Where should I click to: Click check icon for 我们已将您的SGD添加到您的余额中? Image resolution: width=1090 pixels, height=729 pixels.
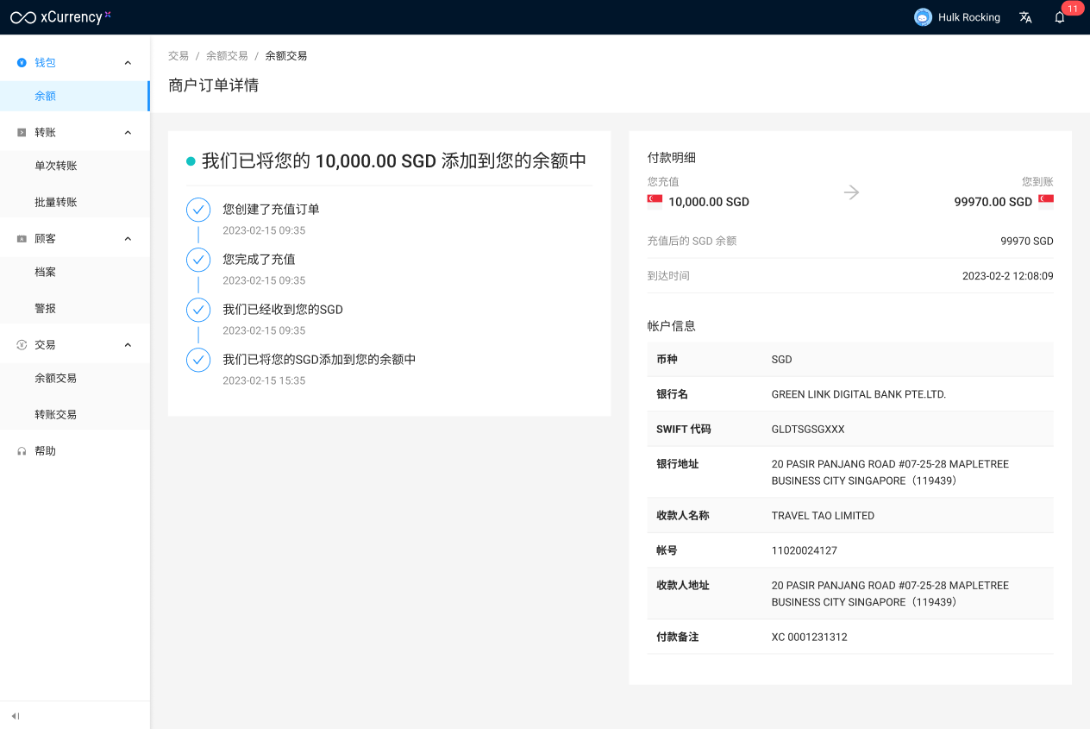tap(198, 360)
